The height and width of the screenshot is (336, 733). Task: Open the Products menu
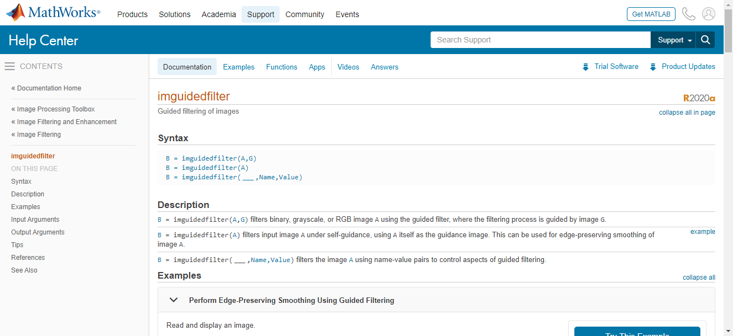click(x=133, y=14)
